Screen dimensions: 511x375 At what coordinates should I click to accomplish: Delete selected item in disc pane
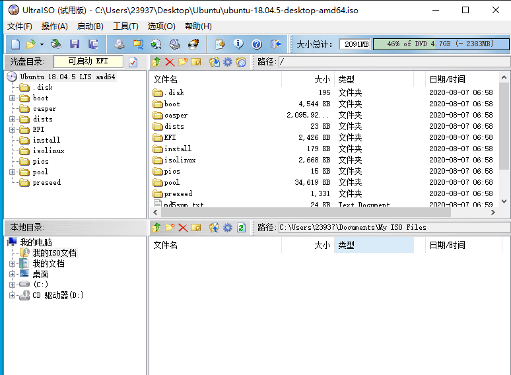point(170,61)
